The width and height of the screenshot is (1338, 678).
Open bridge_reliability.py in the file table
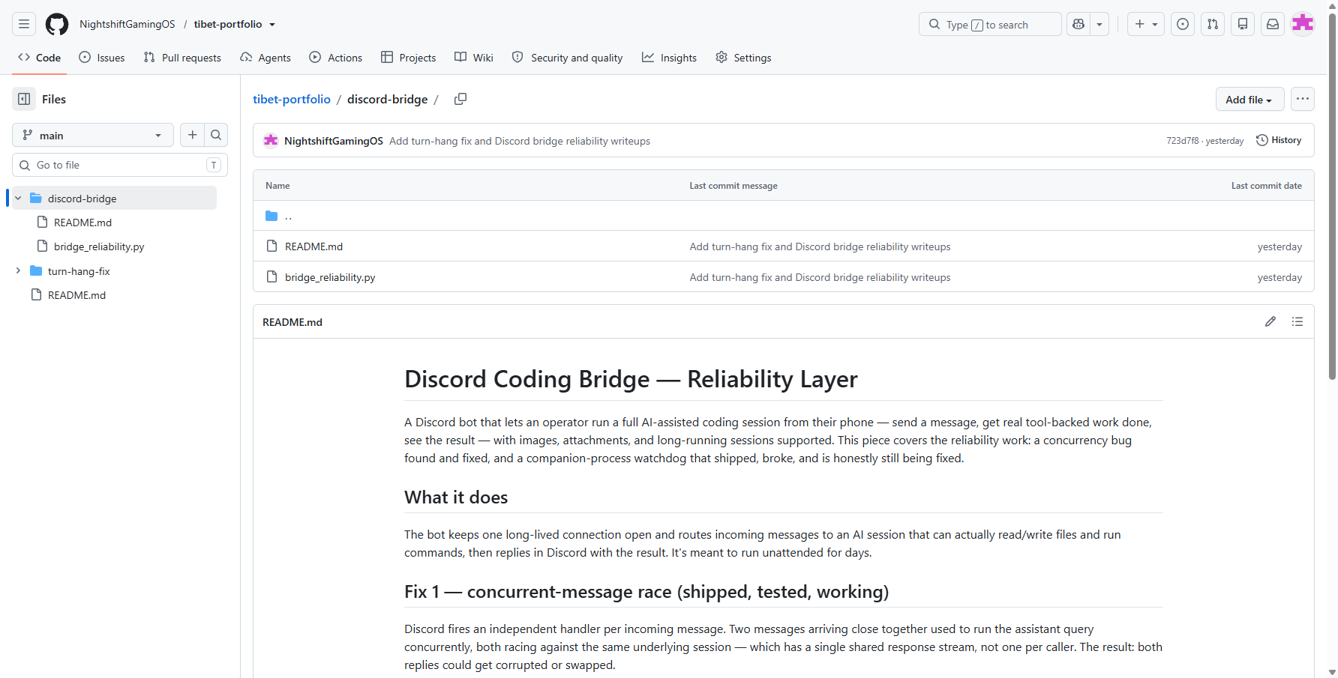pos(330,277)
